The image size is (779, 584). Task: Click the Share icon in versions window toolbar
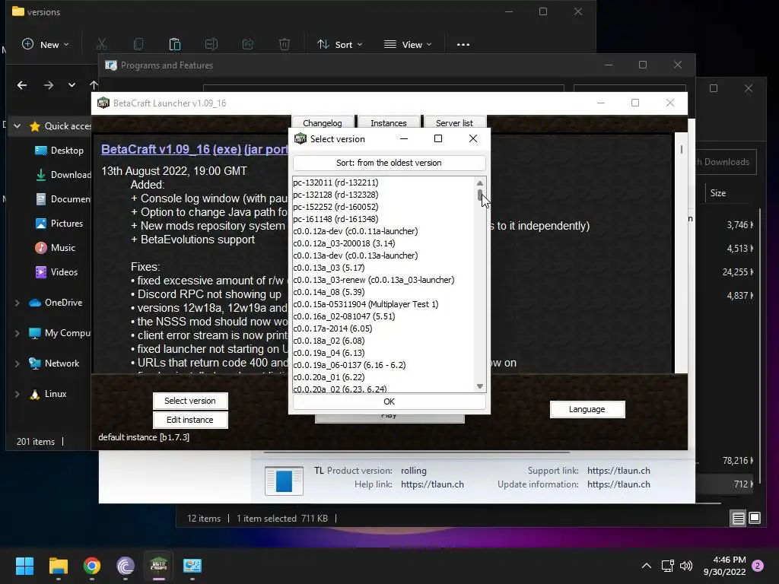tap(248, 44)
